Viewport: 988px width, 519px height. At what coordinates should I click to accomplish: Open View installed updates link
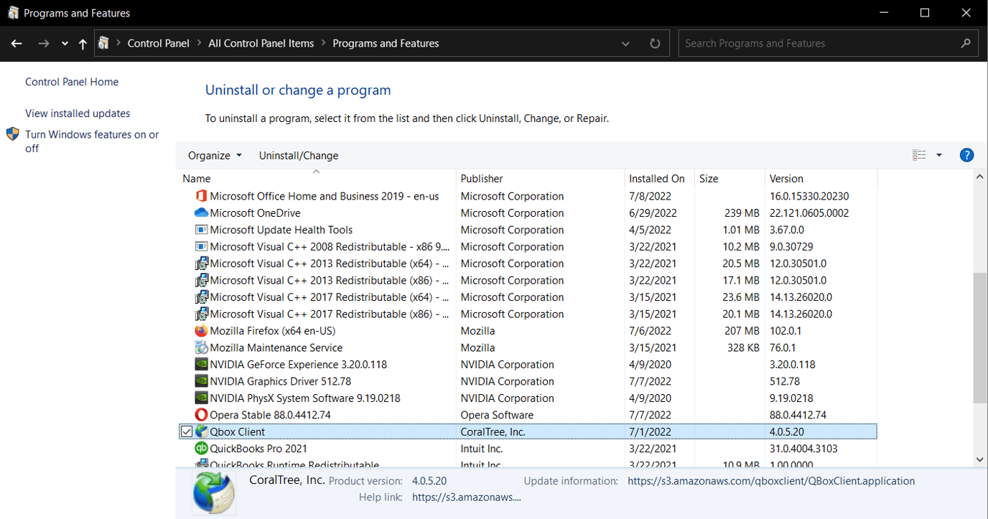(x=78, y=113)
